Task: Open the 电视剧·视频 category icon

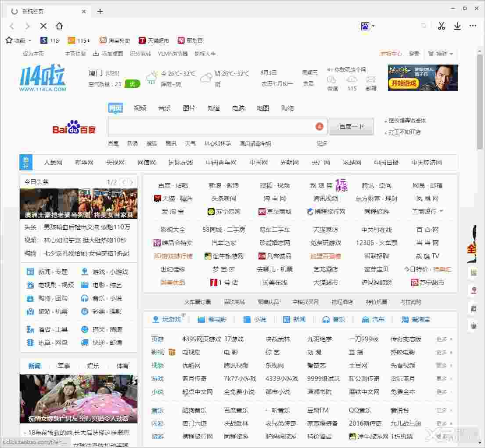Action: (x=30, y=285)
